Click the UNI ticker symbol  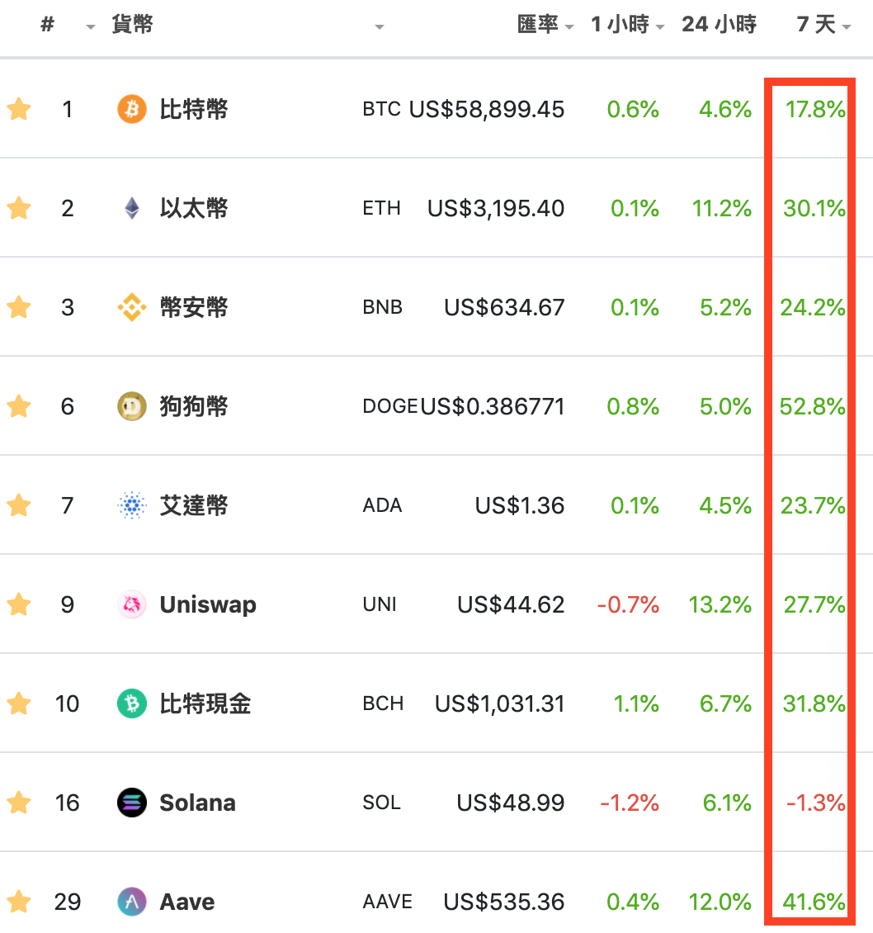point(380,604)
